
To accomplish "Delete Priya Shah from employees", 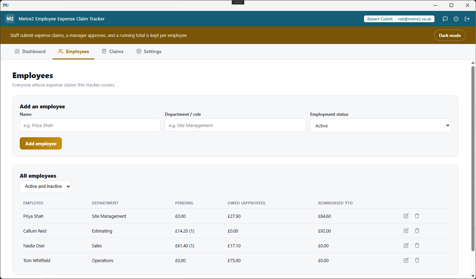I will [x=417, y=216].
